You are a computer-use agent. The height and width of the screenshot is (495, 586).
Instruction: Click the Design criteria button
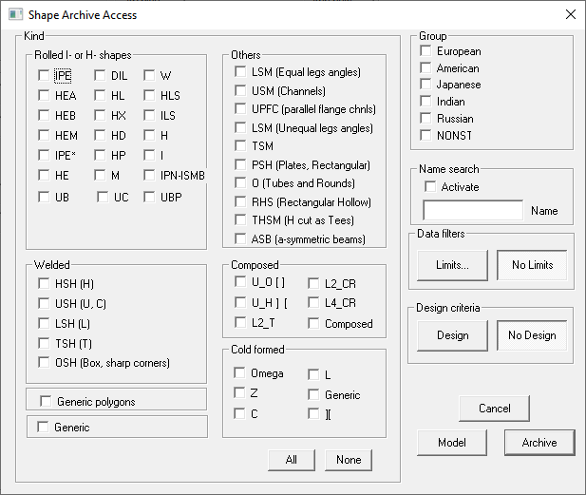tap(453, 335)
